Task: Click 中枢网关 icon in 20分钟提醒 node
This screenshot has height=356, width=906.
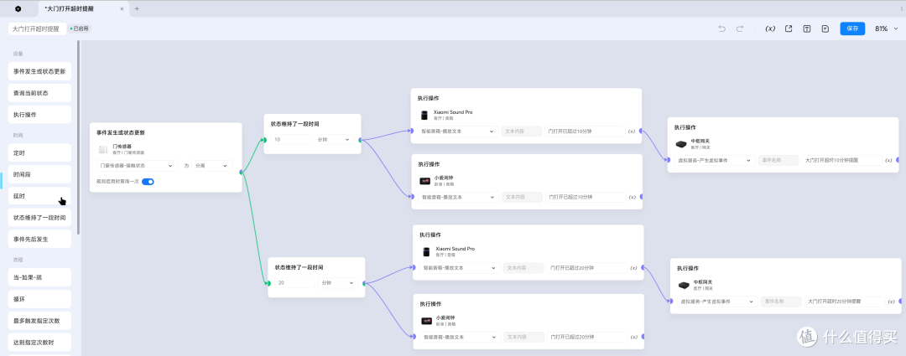Action: click(685, 285)
